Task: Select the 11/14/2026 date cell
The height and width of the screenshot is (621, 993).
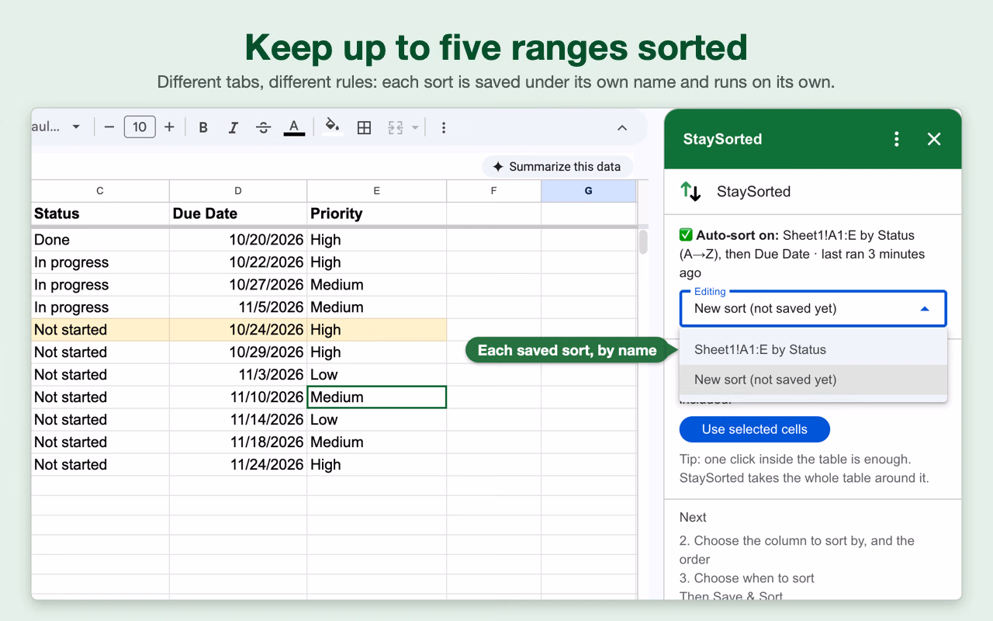Action: click(238, 420)
